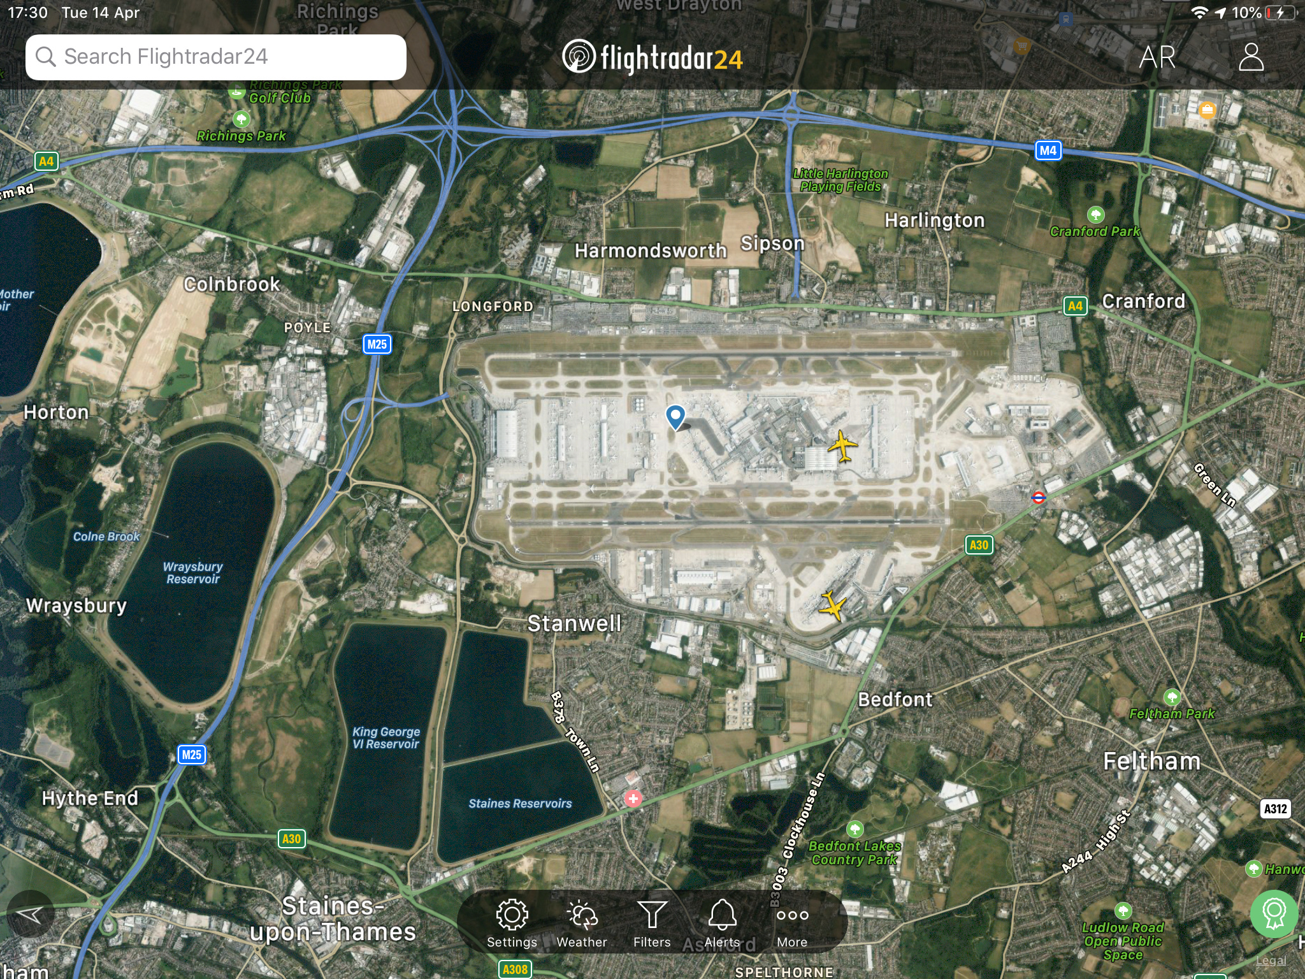Screen dimensions: 1305x979
Task: Tap the flightradar24 logo
Action: [652, 57]
